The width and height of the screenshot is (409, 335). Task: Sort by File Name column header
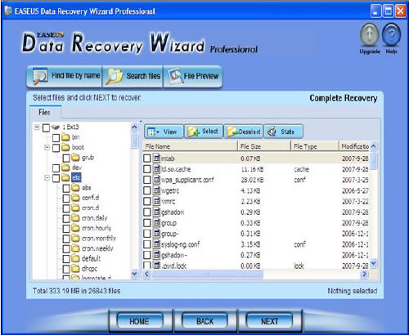tap(190, 146)
